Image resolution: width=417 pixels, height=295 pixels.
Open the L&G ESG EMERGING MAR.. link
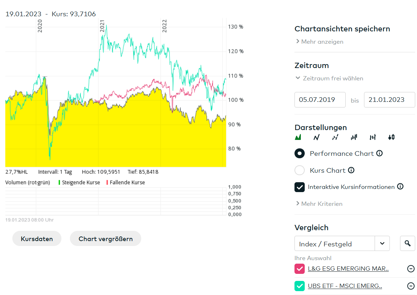tap(348, 269)
